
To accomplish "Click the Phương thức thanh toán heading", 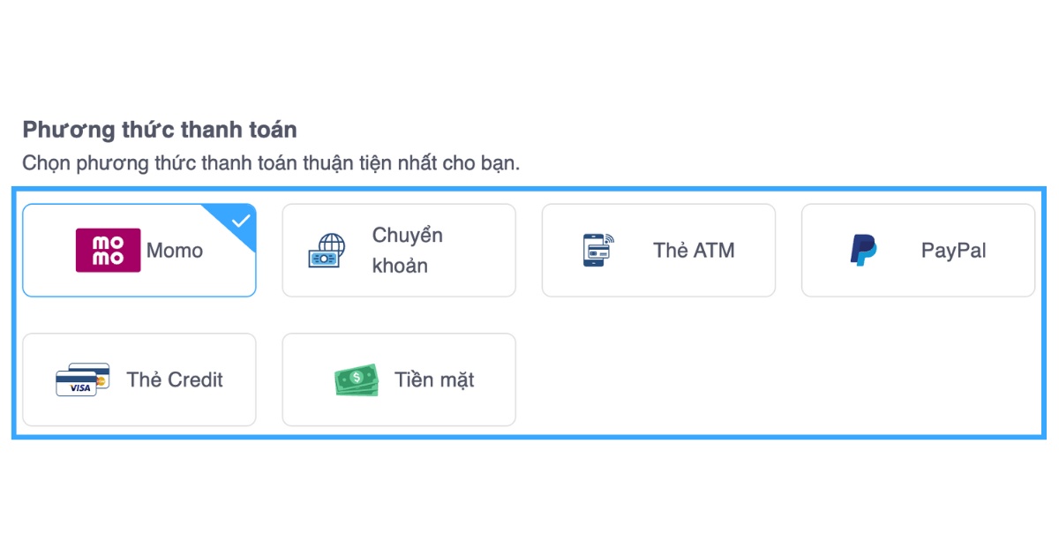I will pos(159,130).
